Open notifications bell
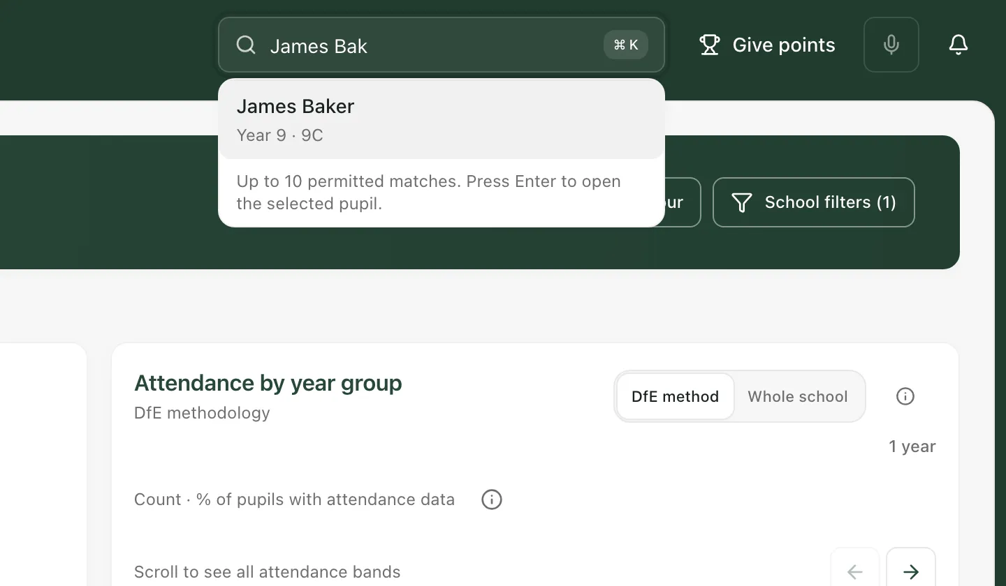Screen dimensions: 1006x586 (958, 45)
